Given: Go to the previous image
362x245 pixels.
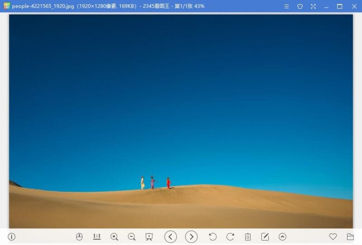Looking at the screenshot, I should tap(171, 236).
